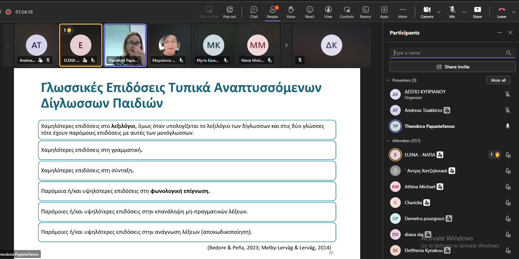This screenshot has height=259, width=519.
Task: Click the Raise hand icon
Action: tap(291, 12)
